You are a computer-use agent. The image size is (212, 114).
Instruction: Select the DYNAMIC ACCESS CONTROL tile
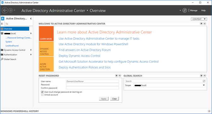click(x=46, y=49)
